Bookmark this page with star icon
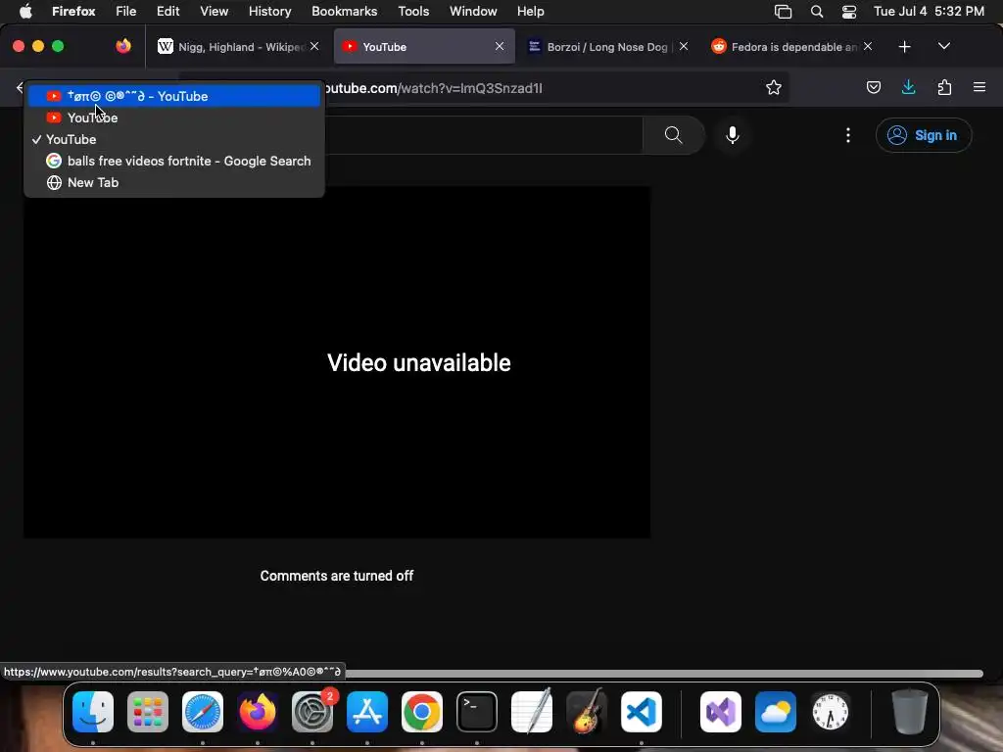The width and height of the screenshot is (1003, 752). pyautogui.click(x=774, y=87)
